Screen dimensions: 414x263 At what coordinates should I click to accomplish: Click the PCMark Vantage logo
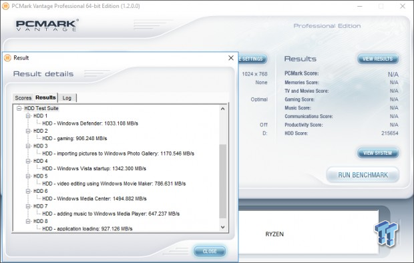tap(47, 25)
